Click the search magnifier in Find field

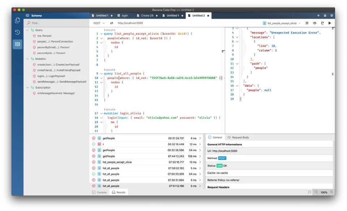tap(29, 23)
